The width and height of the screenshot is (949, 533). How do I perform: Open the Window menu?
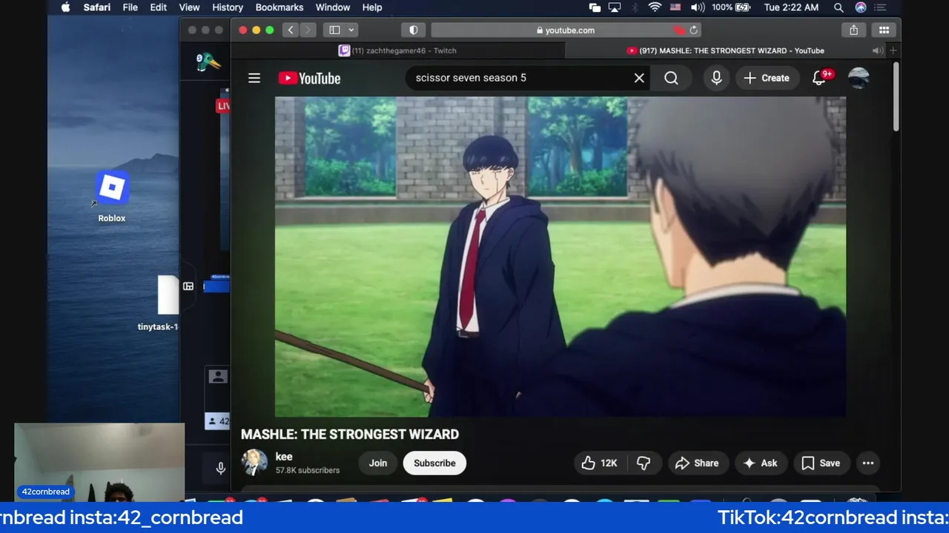(x=333, y=7)
